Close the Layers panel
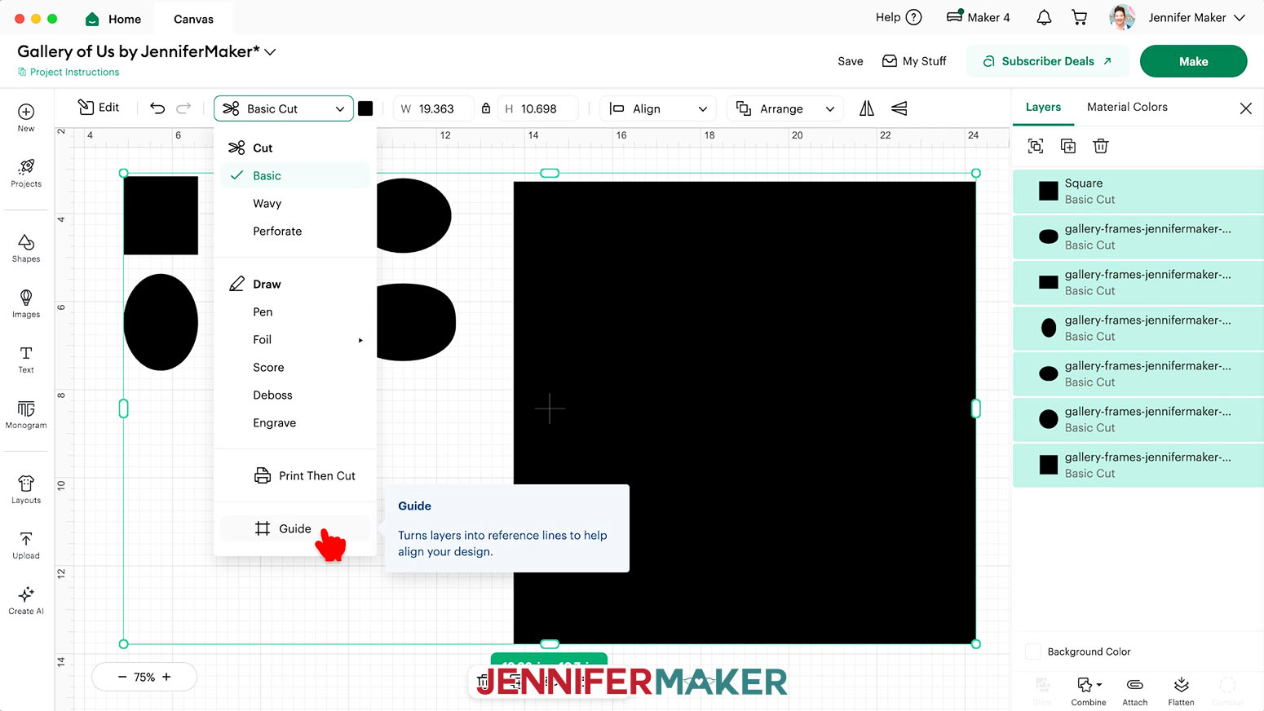 1245,108
